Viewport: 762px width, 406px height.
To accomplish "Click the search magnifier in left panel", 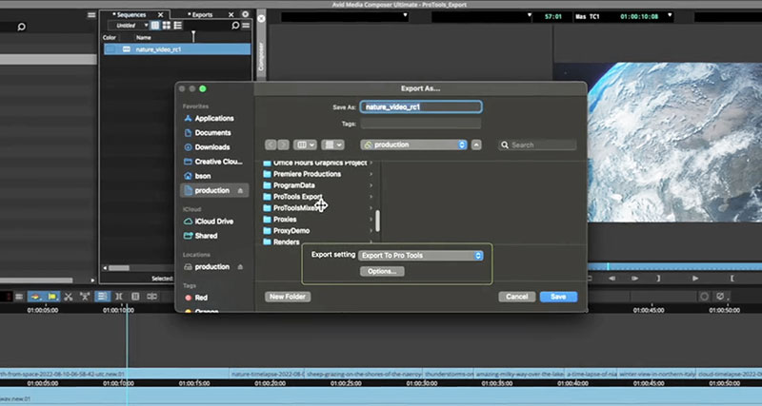I will point(21,27).
